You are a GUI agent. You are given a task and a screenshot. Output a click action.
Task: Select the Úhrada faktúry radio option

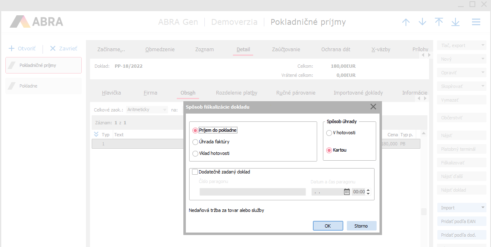tap(196, 142)
